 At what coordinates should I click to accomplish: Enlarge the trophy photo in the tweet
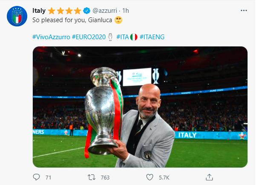(x=140, y=107)
